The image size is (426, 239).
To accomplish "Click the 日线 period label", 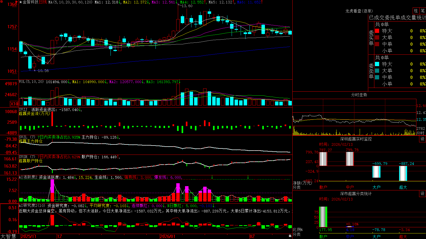I will click(x=43, y=2).
